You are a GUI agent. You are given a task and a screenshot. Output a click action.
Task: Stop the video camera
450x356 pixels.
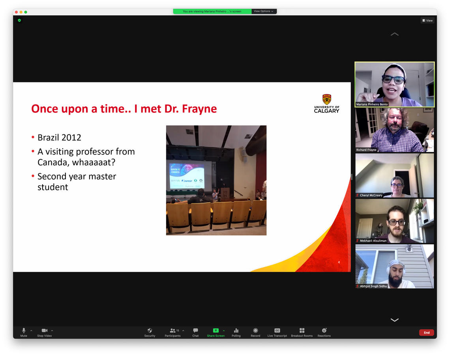[x=44, y=331]
